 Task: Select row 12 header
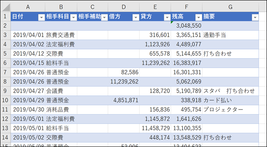click(x=5, y=119)
